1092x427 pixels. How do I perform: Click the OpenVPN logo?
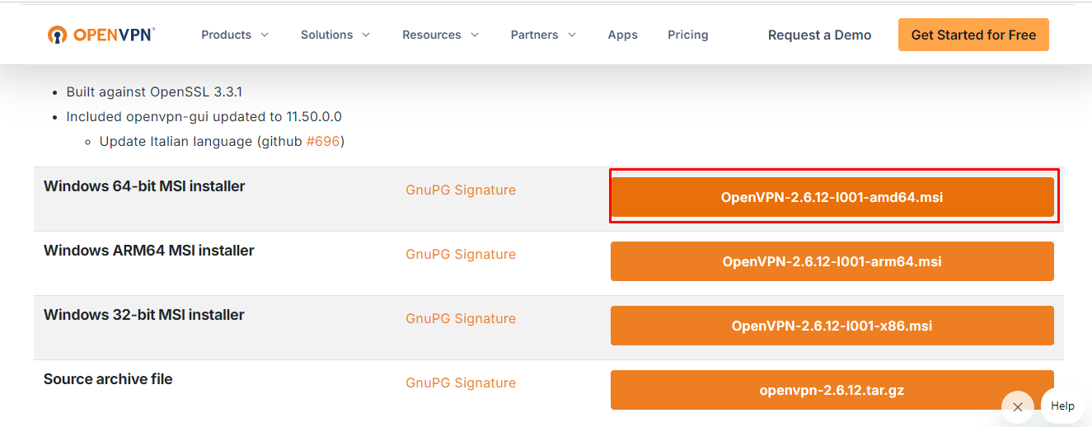(101, 35)
